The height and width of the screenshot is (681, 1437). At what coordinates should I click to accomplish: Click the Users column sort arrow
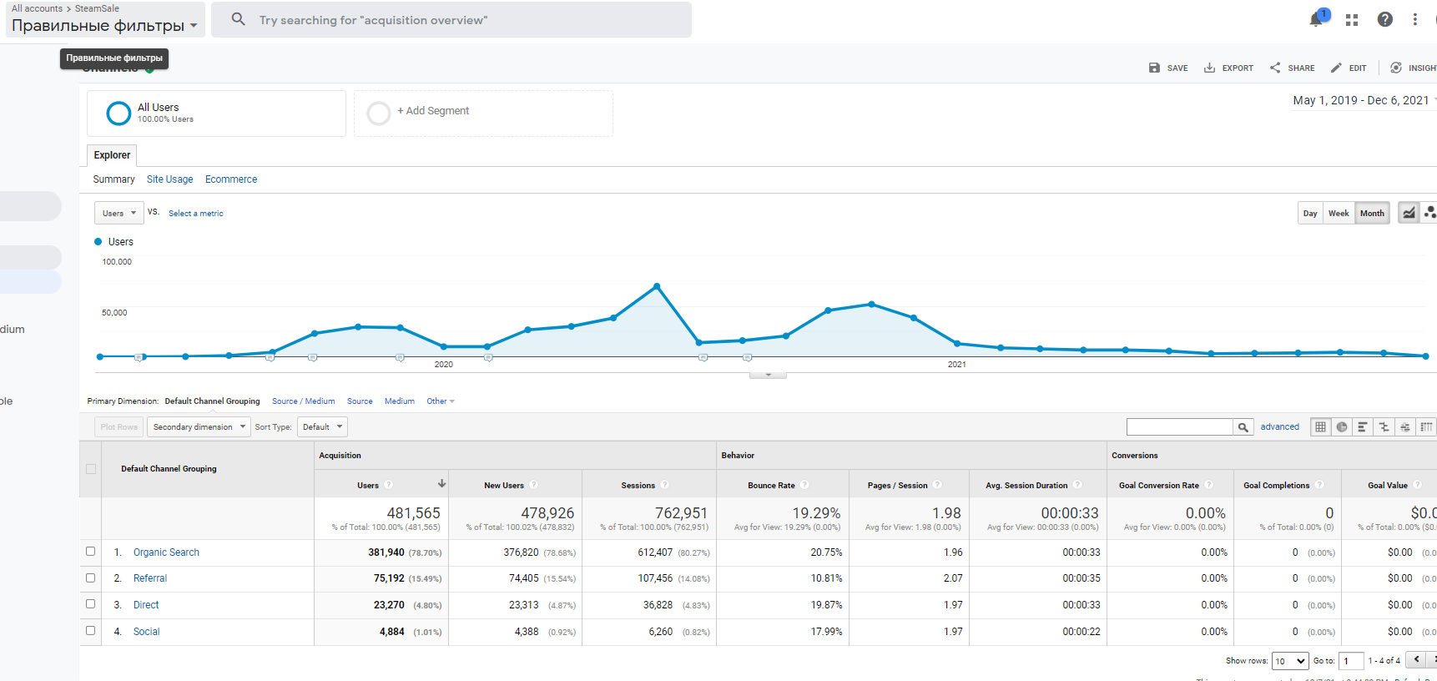pyautogui.click(x=441, y=484)
